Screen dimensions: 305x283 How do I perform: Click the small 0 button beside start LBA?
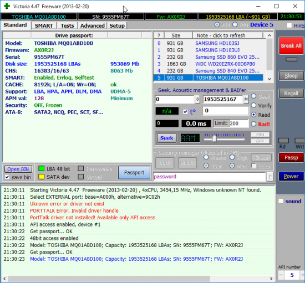(x=197, y=99)
